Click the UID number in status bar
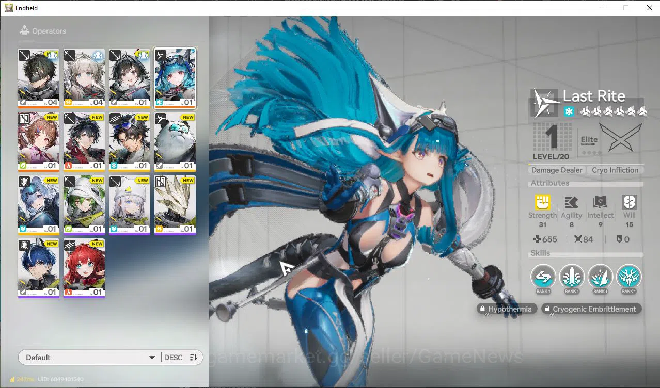 pos(60,379)
